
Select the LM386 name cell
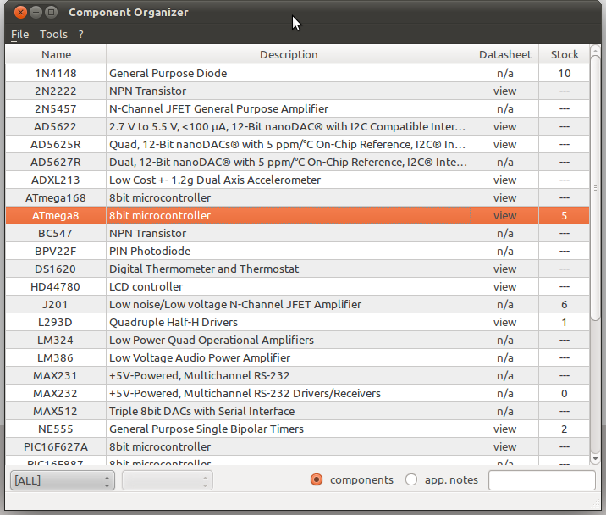tap(56, 358)
